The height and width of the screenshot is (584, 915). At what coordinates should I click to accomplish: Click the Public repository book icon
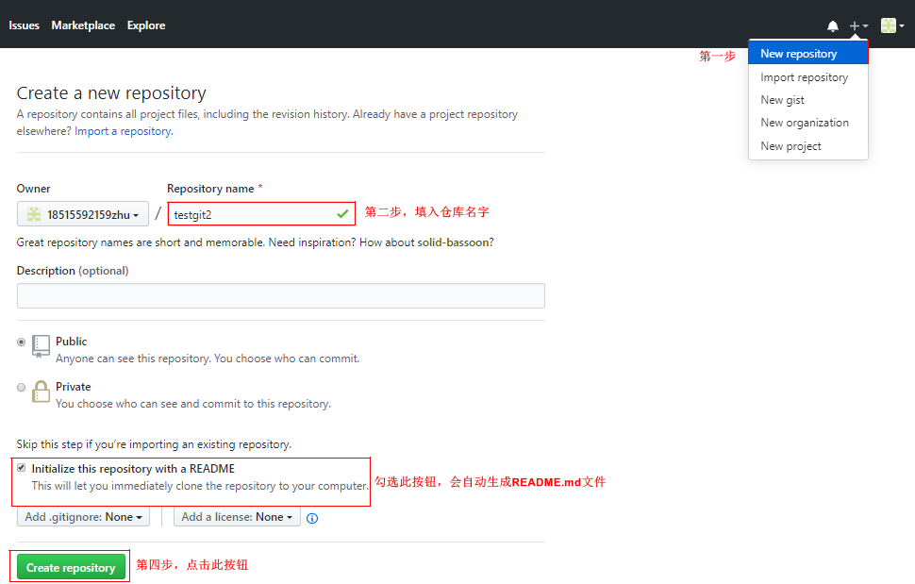pos(41,346)
